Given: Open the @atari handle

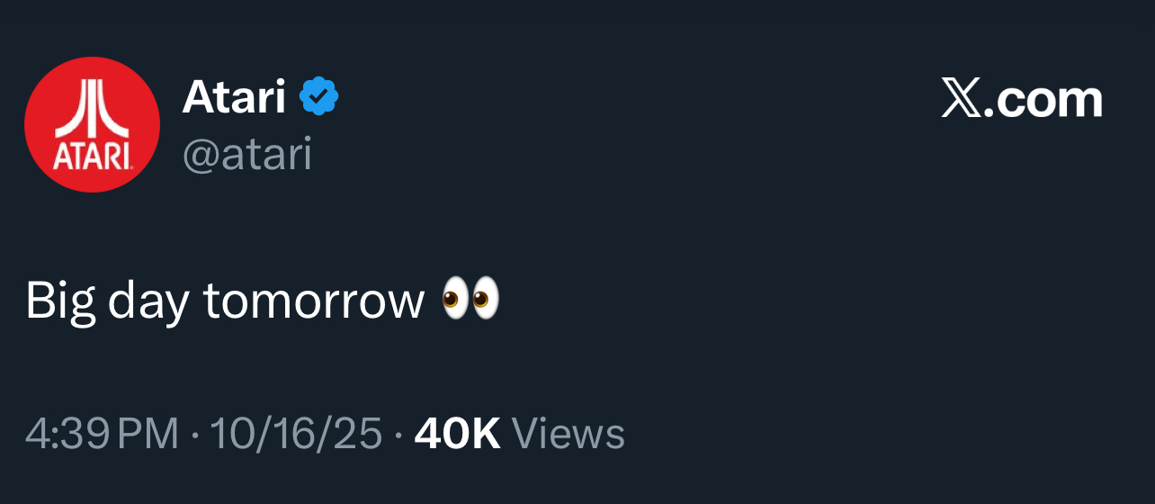Looking at the screenshot, I should pyautogui.click(x=247, y=154).
